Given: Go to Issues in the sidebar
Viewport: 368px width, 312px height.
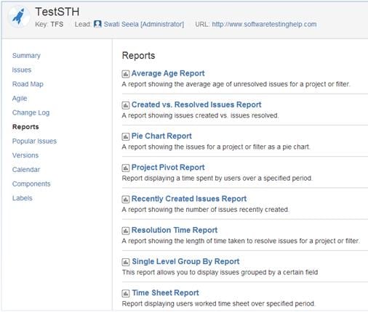Looking at the screenshot, I should click(x=22, y=70).
